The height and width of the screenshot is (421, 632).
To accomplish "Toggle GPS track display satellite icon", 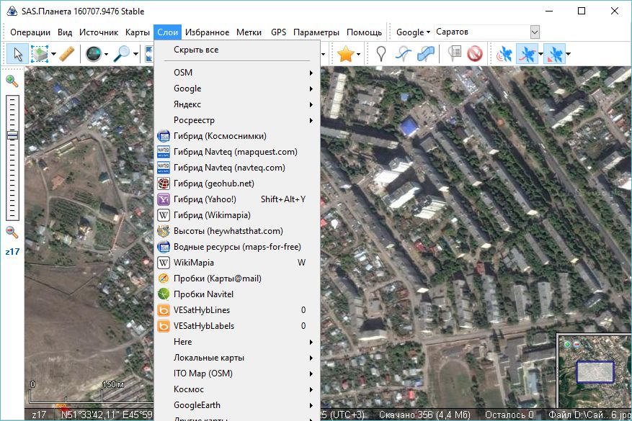I will click(x=528, y=54).
